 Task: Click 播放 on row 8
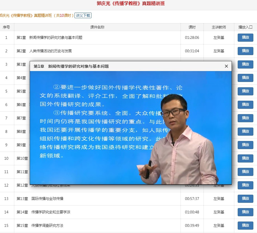pyautogui.click(x=245, y=131)
